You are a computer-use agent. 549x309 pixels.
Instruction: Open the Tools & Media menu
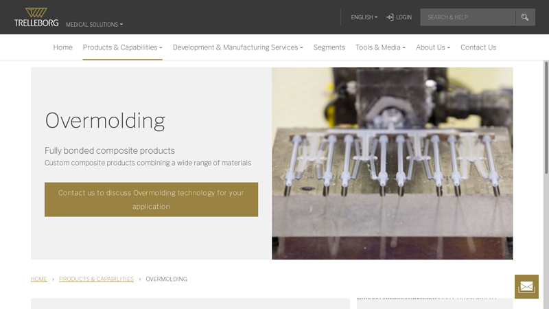(x=380, y=47)
